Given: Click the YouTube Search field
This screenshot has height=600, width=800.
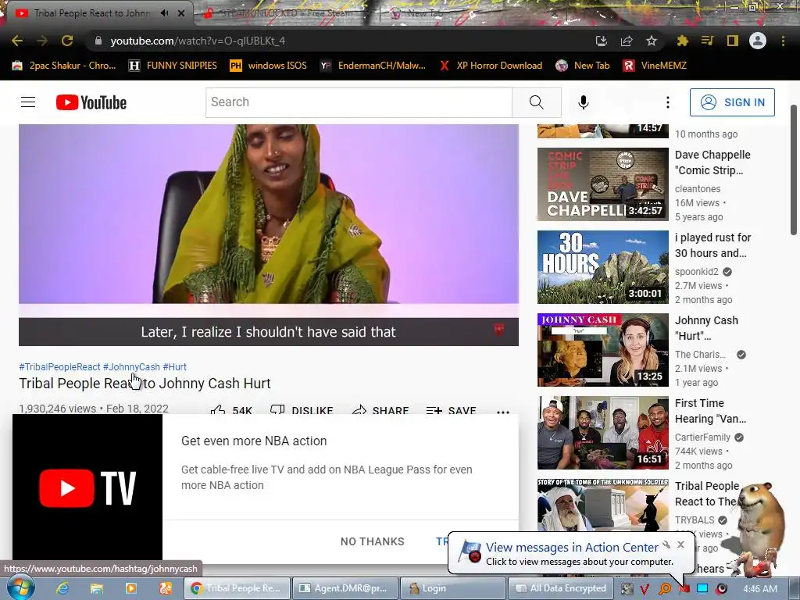Looking at the screenshot, I should (x=359, y=102).
